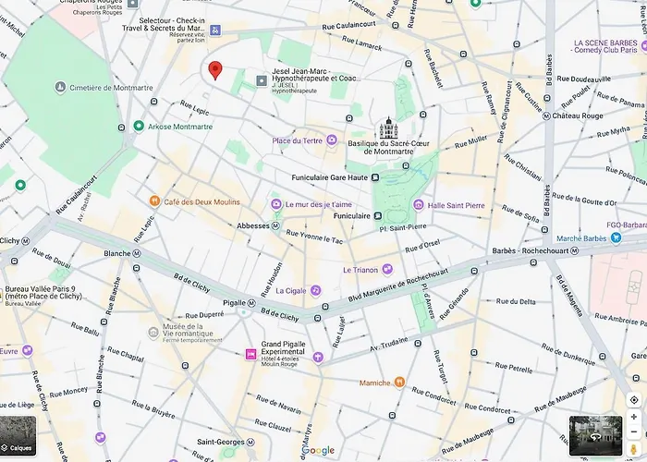This screenshot has width=647, height=462.
Task: Click the red location pin marker
Action: click(x=215, y=70)
